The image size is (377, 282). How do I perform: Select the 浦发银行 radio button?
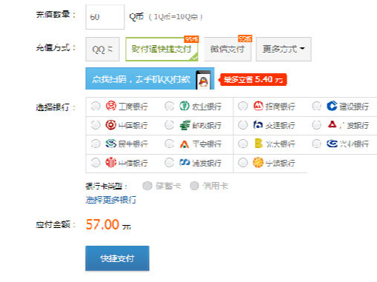[x=169, y=163]
